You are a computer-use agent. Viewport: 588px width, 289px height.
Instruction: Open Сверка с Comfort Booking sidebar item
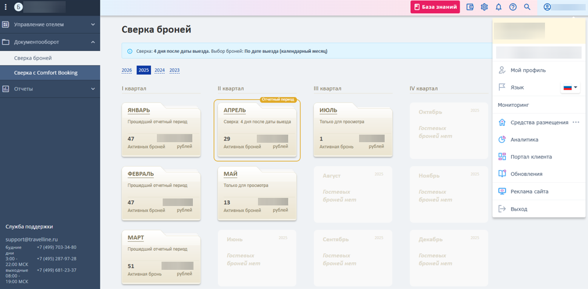(x=46, y=73)
